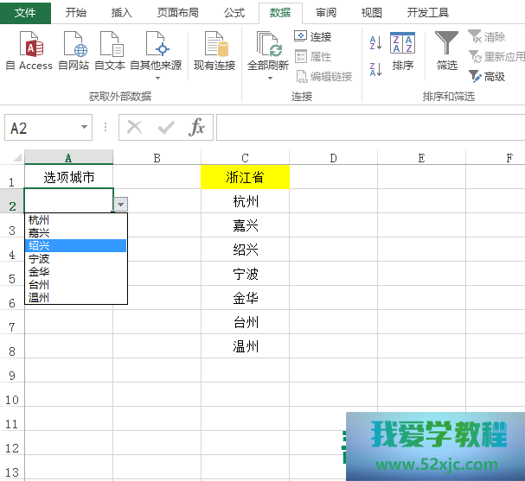
Task: Select the yellow 浙江省 header cell
Action: tap(246, 178)
